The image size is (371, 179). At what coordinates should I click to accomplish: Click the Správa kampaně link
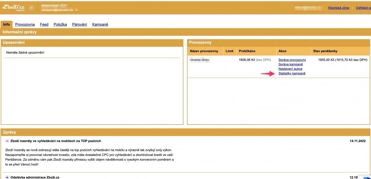(290, 64)
